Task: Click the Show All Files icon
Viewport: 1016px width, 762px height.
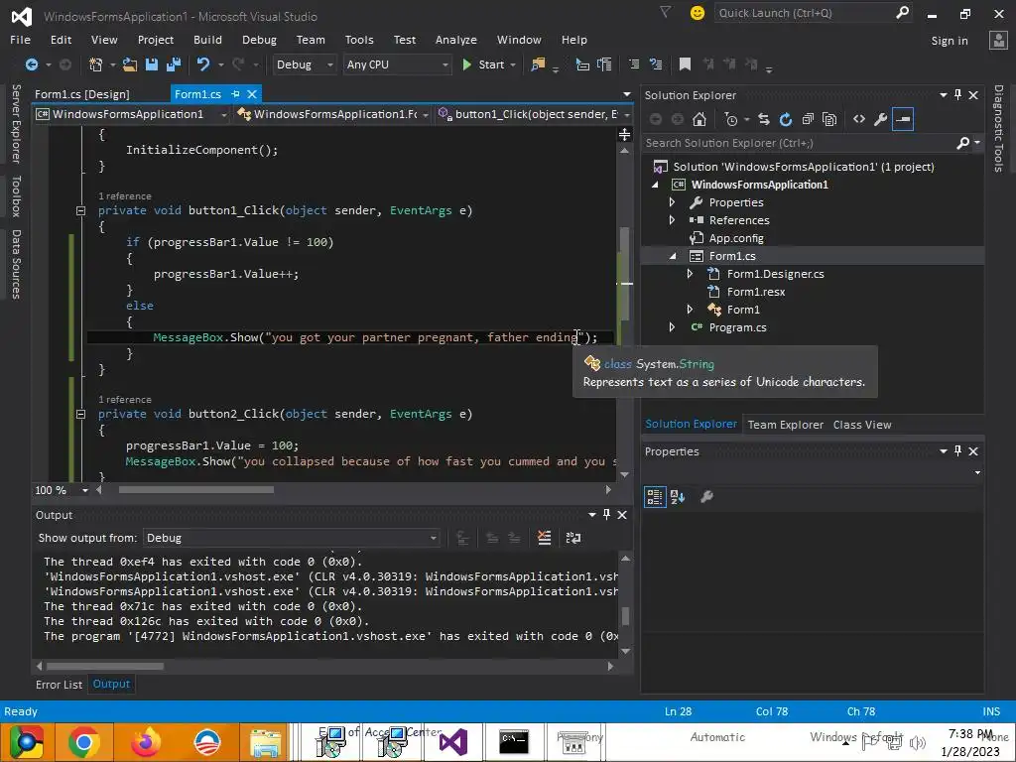Action: (829, 119)
